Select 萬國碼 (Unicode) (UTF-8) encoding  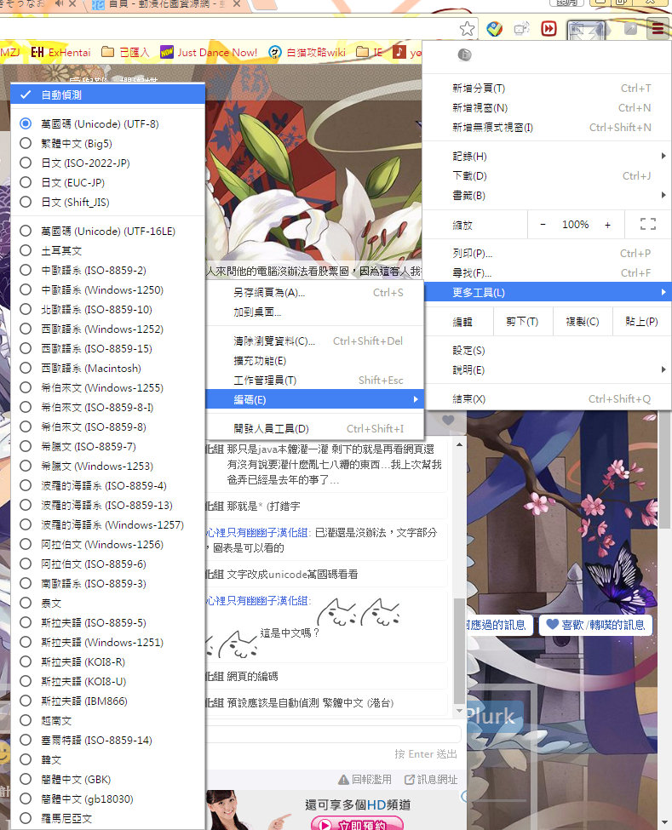107,124
